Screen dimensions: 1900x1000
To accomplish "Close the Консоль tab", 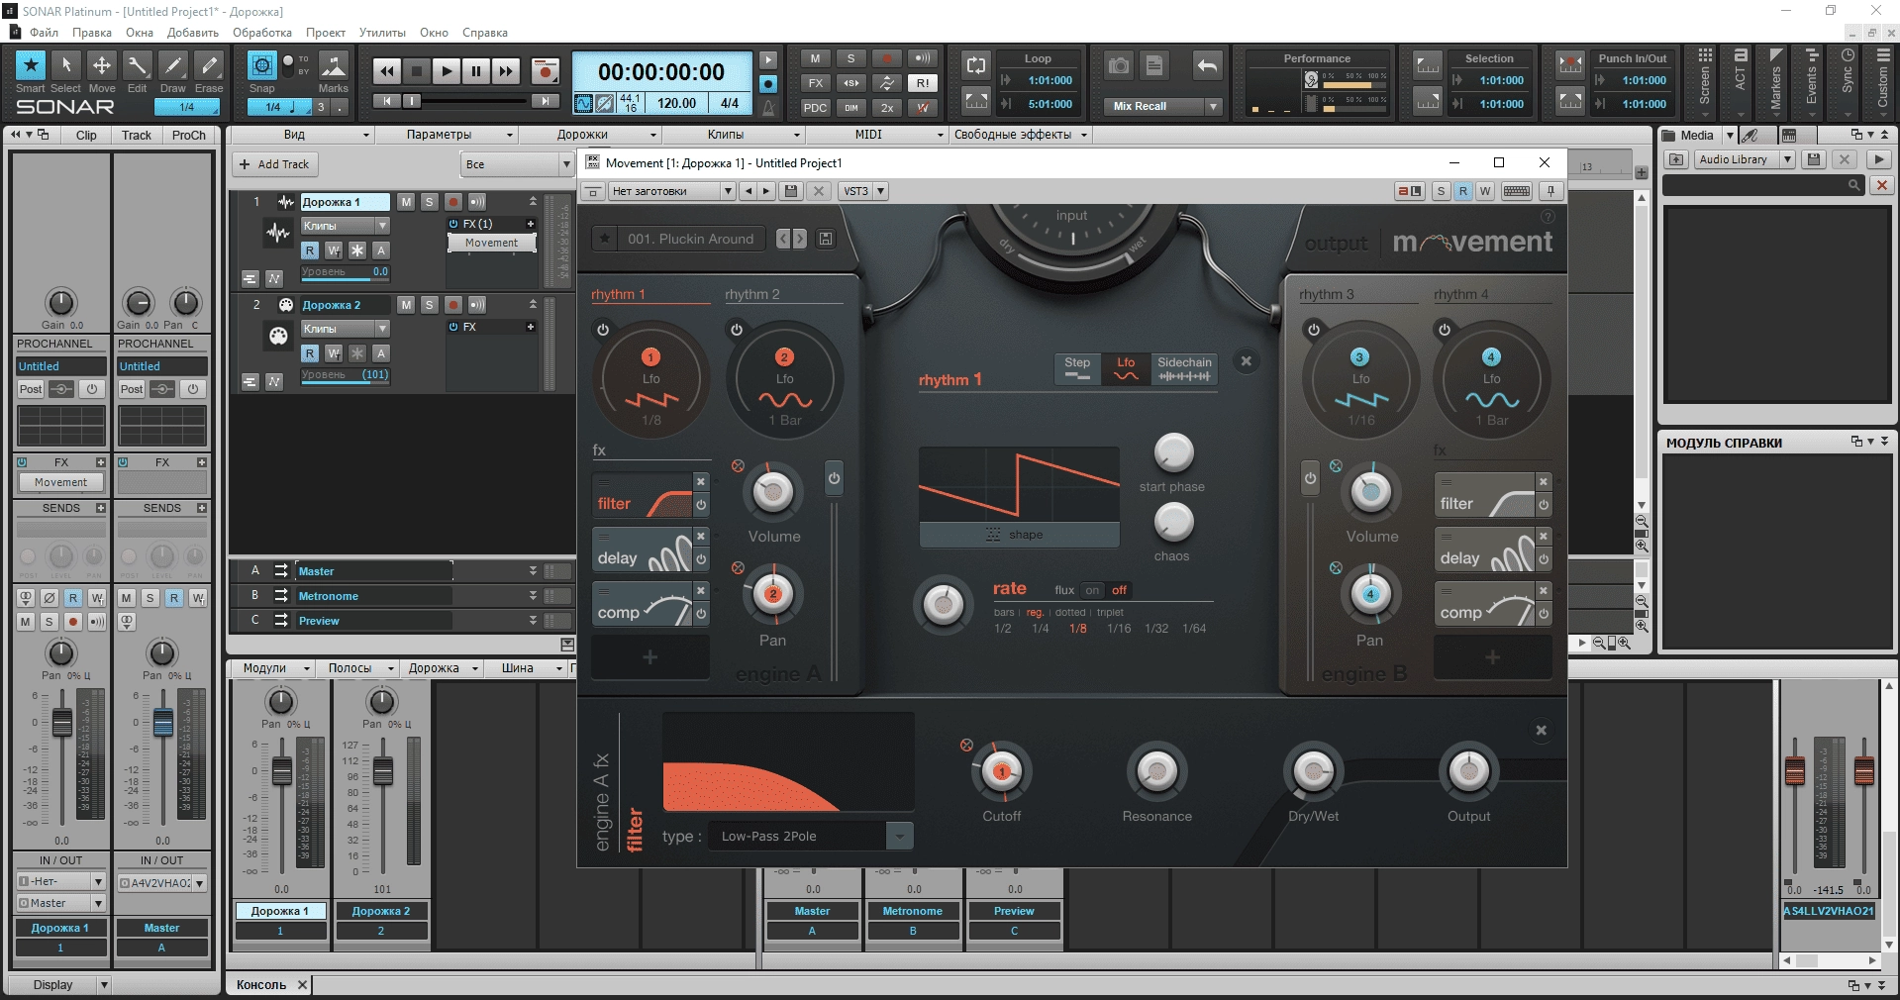I will [x=303, y=985].
